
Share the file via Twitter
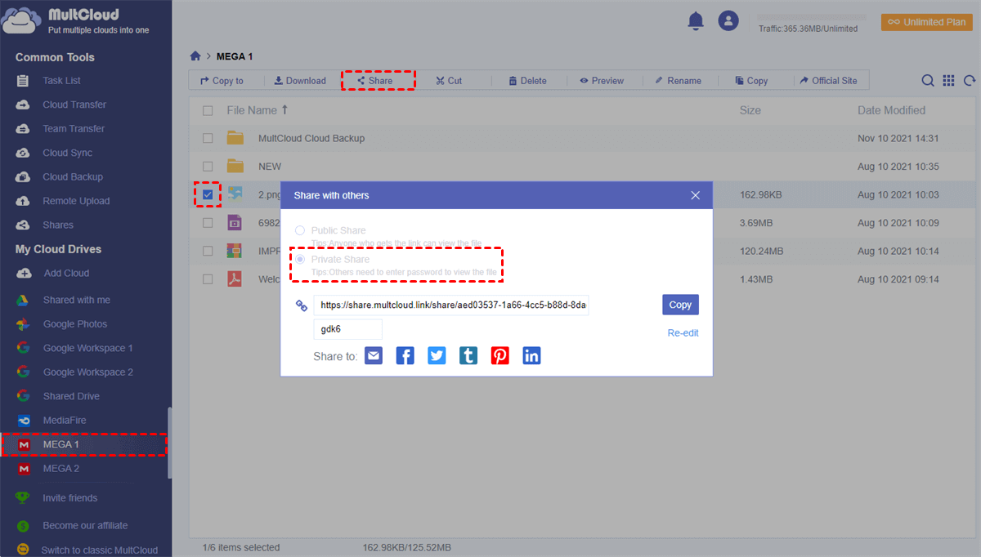point(436,354)
